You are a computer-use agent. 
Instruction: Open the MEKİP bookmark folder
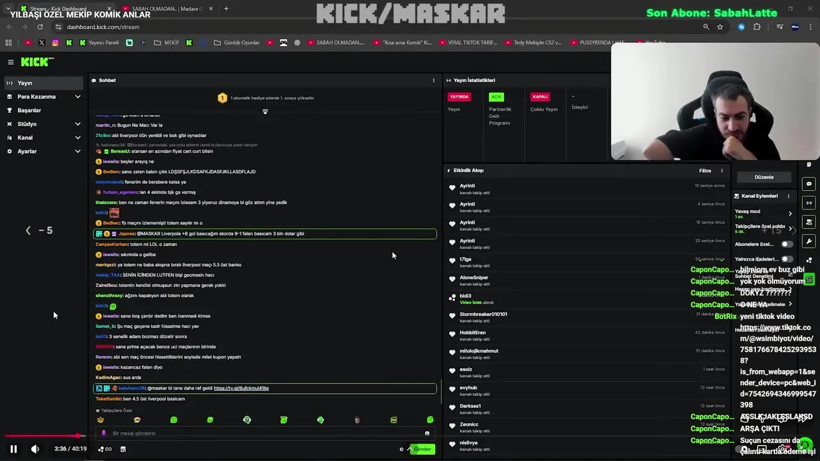pyautogui.click(x=167, y=43)
